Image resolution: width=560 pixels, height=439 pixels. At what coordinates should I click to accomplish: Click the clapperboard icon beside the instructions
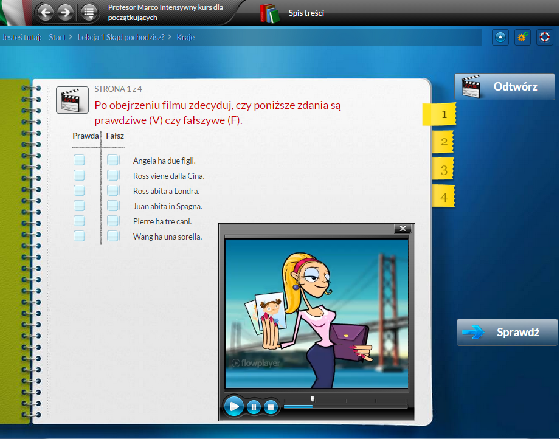pos(72,100)
